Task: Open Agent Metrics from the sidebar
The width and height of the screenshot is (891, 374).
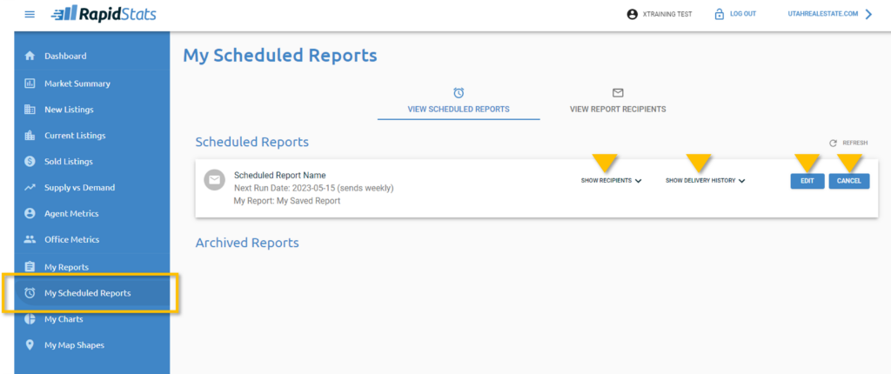Action: 71,214
